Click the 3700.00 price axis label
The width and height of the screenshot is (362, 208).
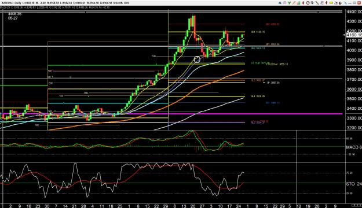click(x=354, y=80)
